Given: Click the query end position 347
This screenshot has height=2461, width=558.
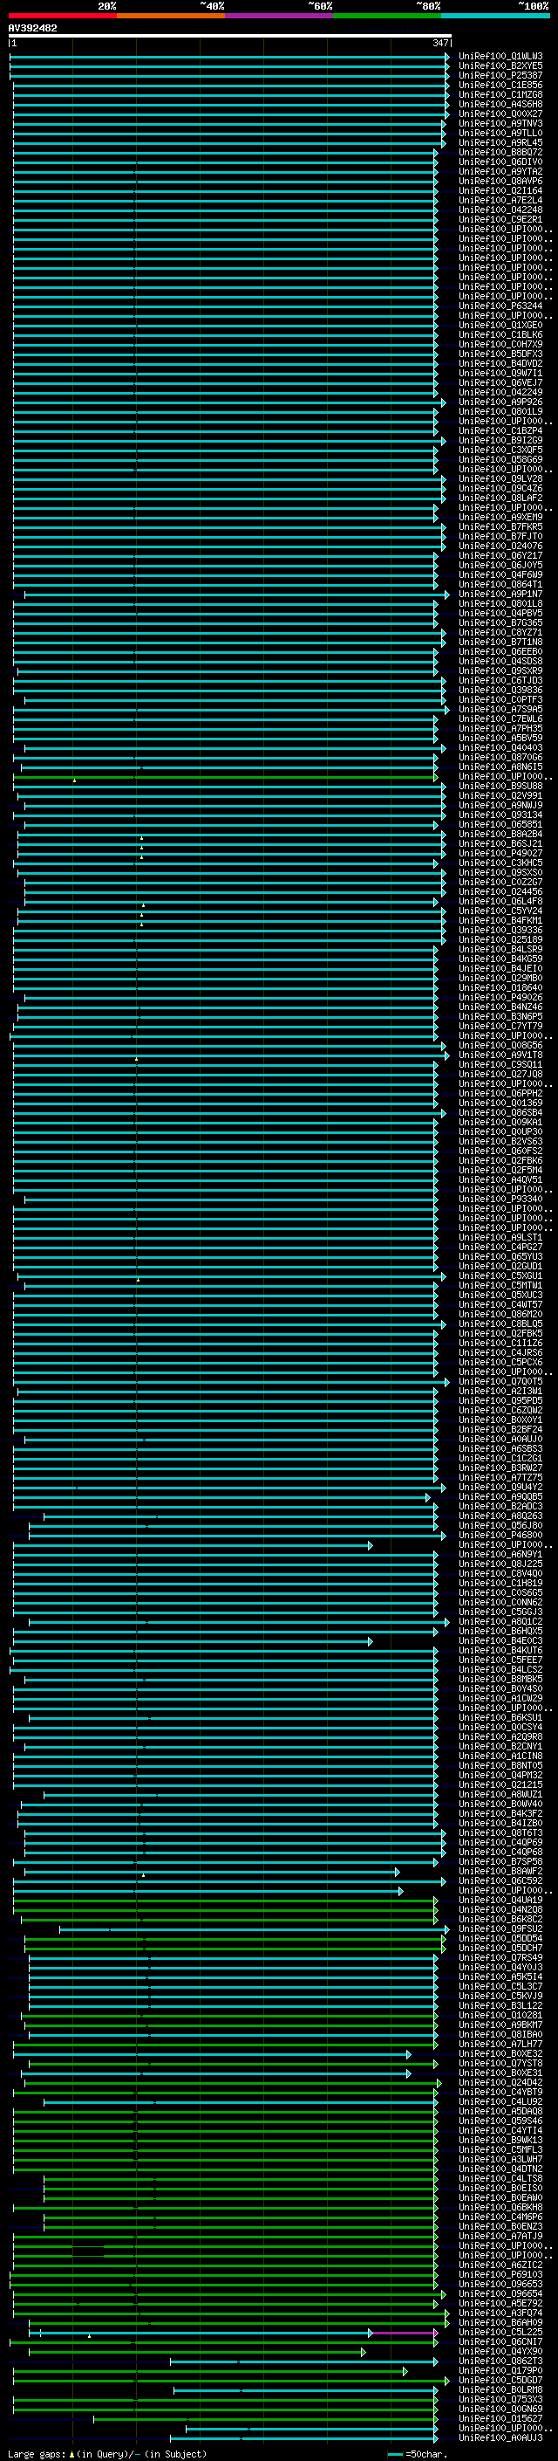Looking at the screenshot, I should [440, 43].
